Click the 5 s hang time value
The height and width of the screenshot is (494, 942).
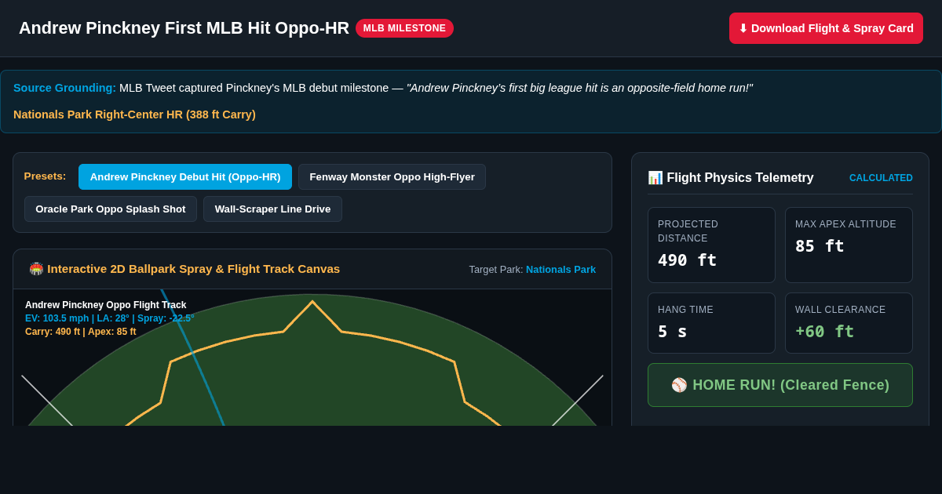[x=672, y=332]
